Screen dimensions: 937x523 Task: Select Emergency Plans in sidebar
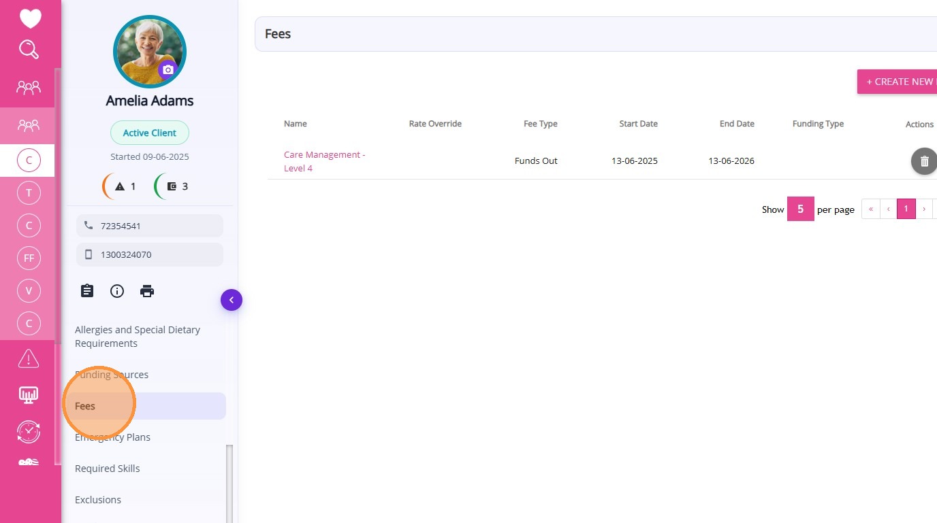[112, 437]
